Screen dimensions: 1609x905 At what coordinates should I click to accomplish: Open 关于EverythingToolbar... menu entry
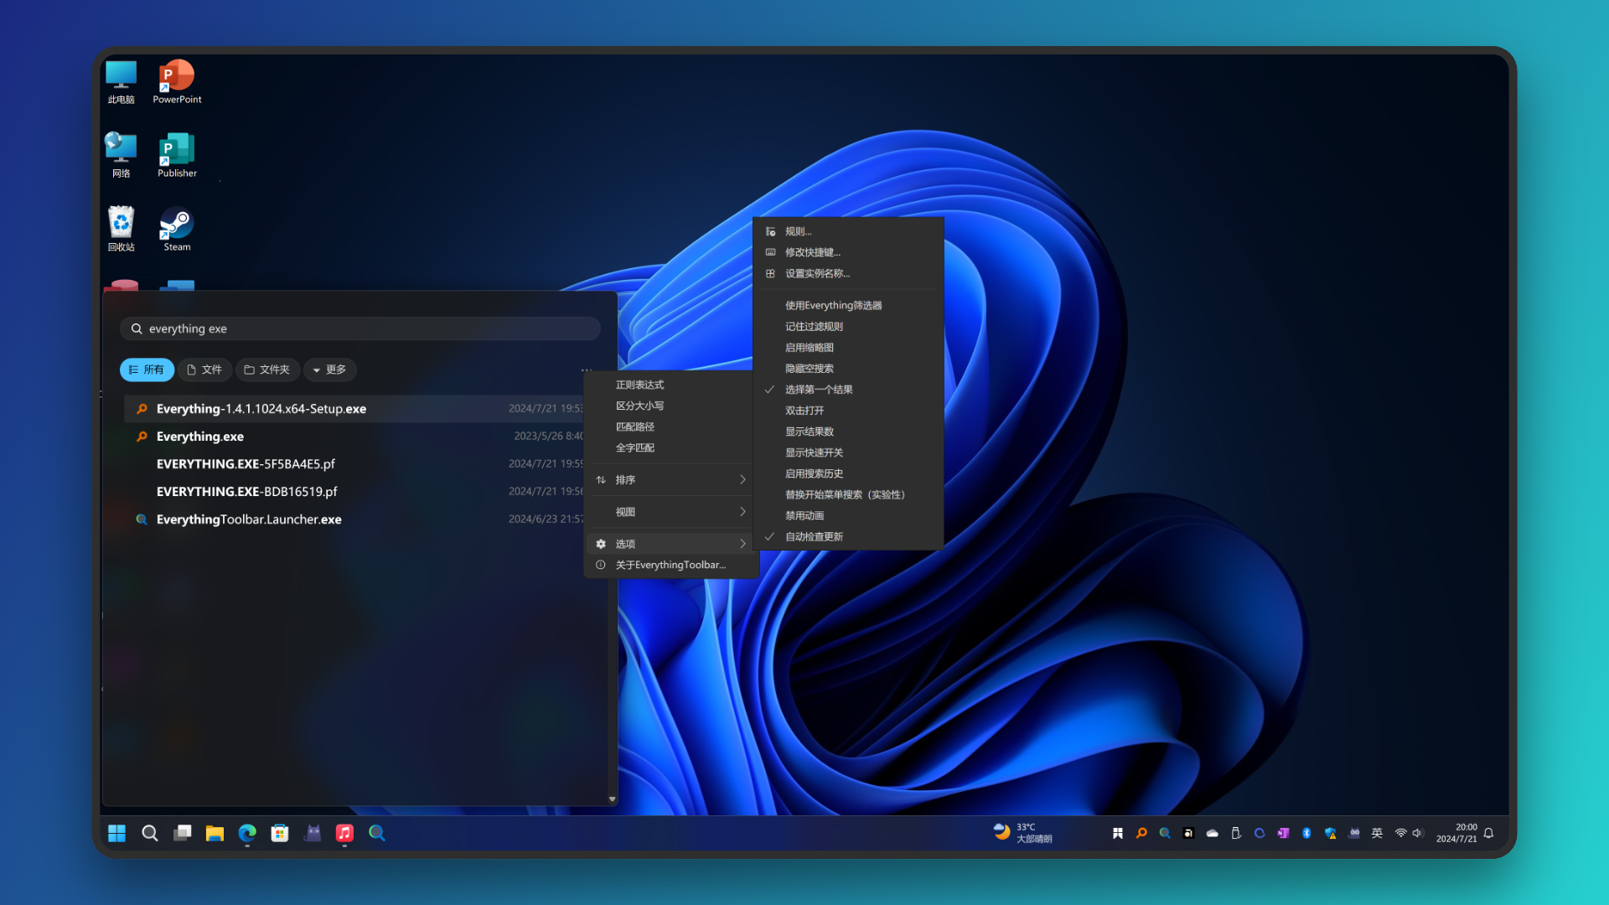tap(671, 565)
